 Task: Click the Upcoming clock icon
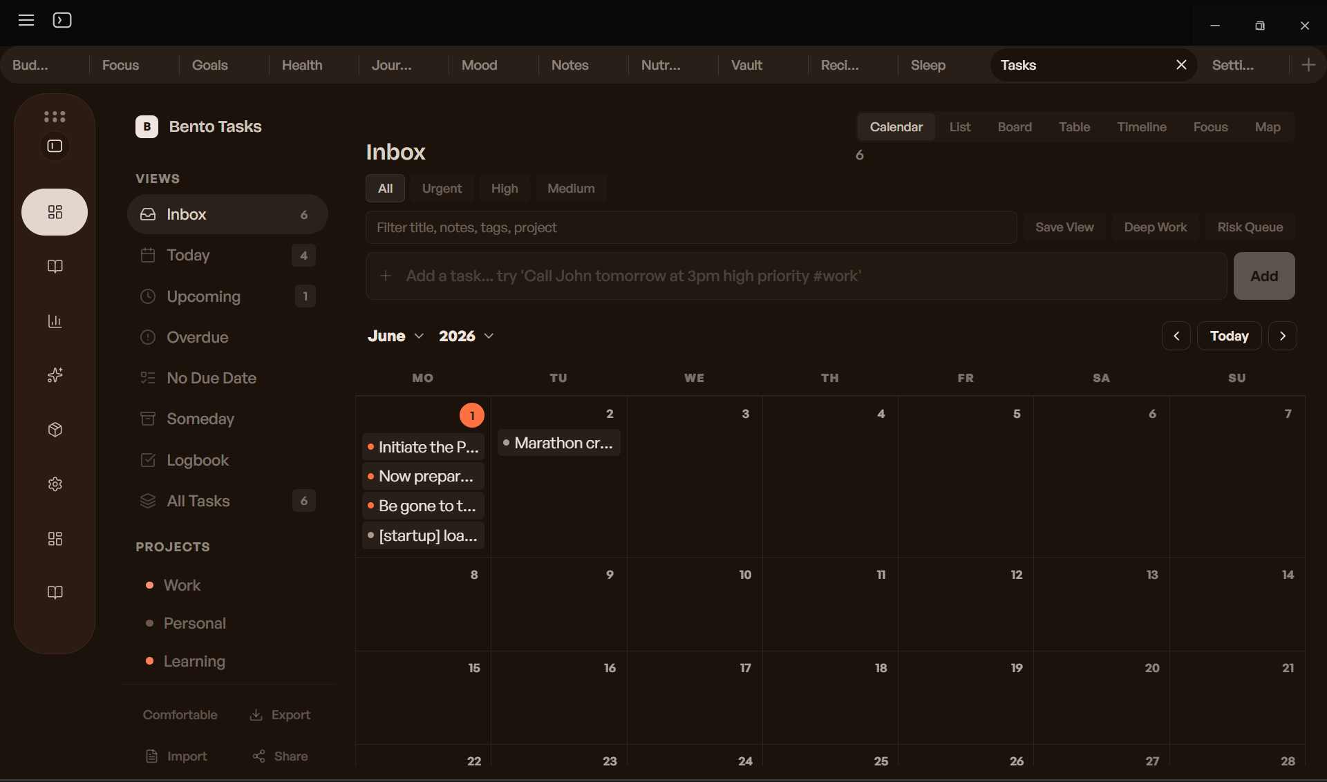click(x=148, y=296)
